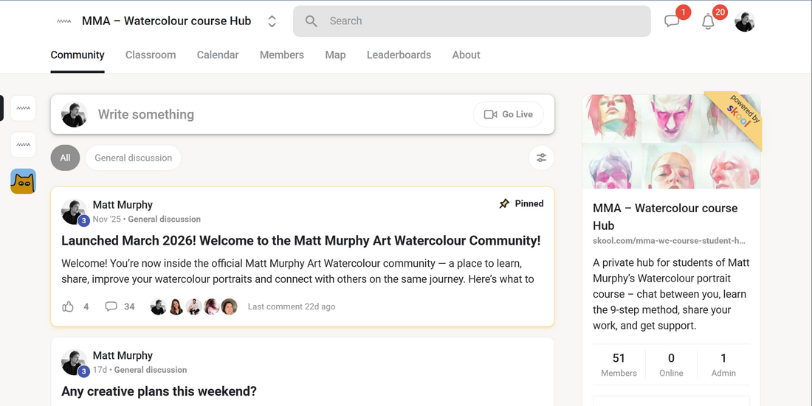The image size is (812, 406).
Task: Switch to the Calendar tab
Action: click(218, 55)
